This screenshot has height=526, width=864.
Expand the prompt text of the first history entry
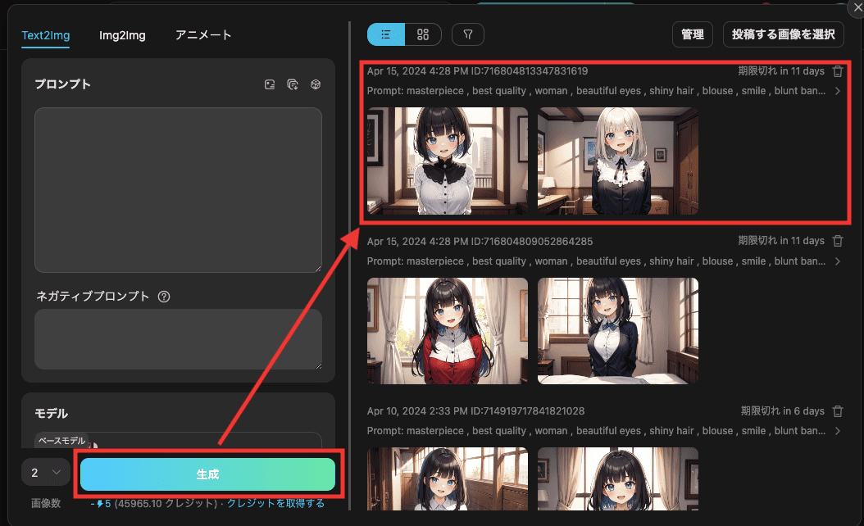point(838,91)
